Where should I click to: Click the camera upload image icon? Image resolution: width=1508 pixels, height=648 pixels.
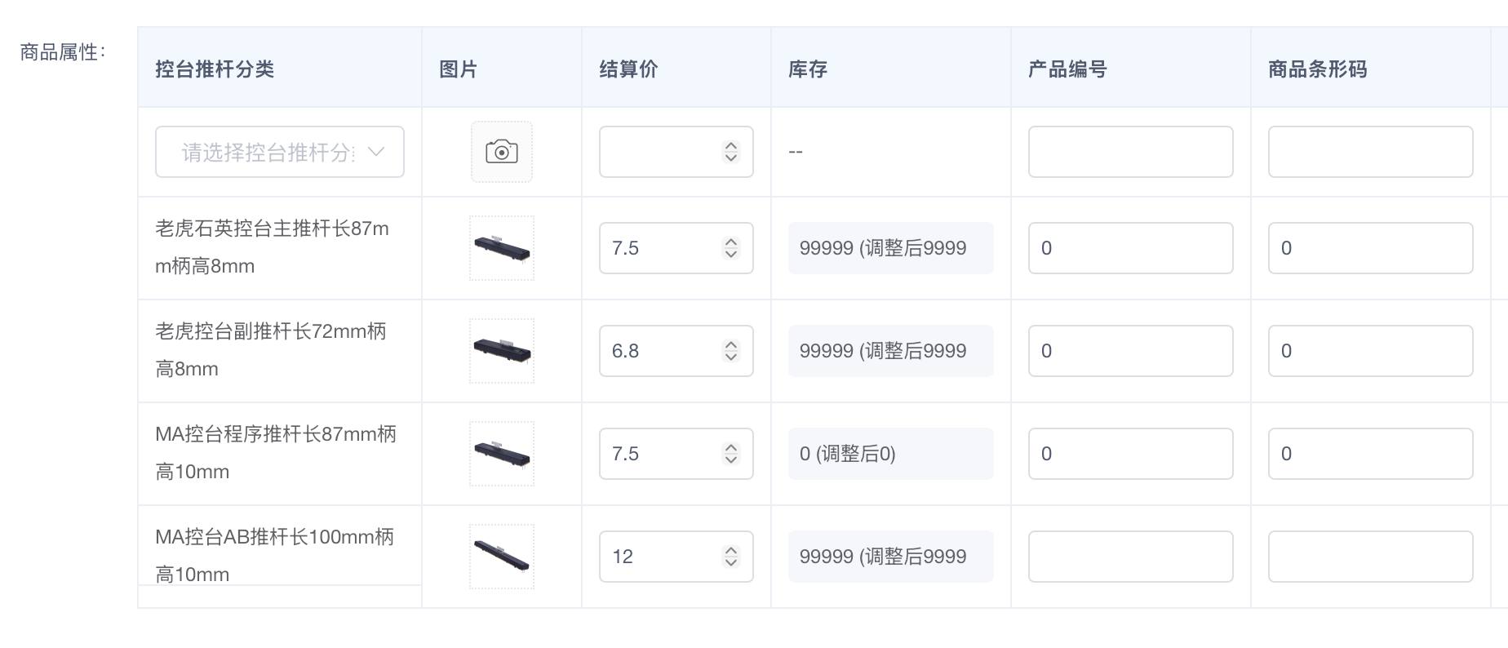pos(501,152)
